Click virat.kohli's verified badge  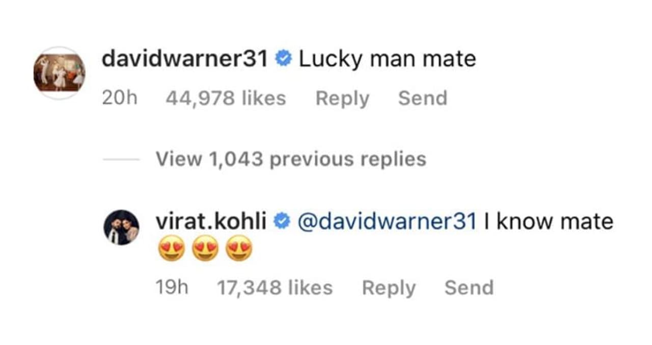pos(282,222)
